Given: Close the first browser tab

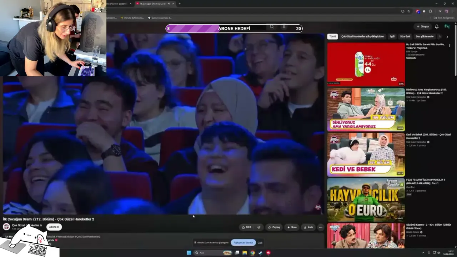Looking at the screenshot, I should point(130,4).
